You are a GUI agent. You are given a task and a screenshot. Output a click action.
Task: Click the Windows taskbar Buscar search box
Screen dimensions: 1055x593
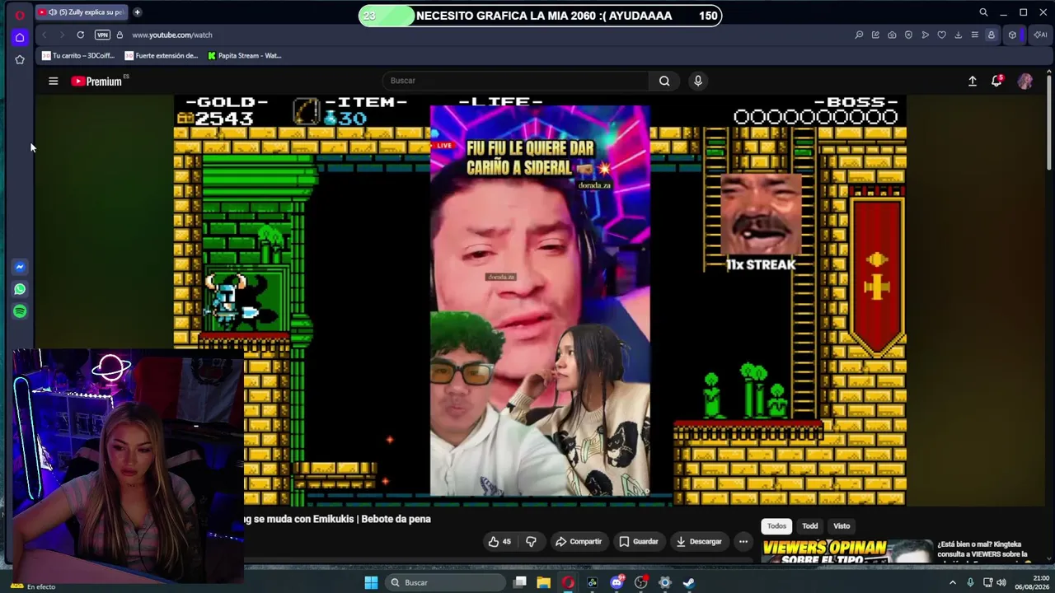point(445,582)
